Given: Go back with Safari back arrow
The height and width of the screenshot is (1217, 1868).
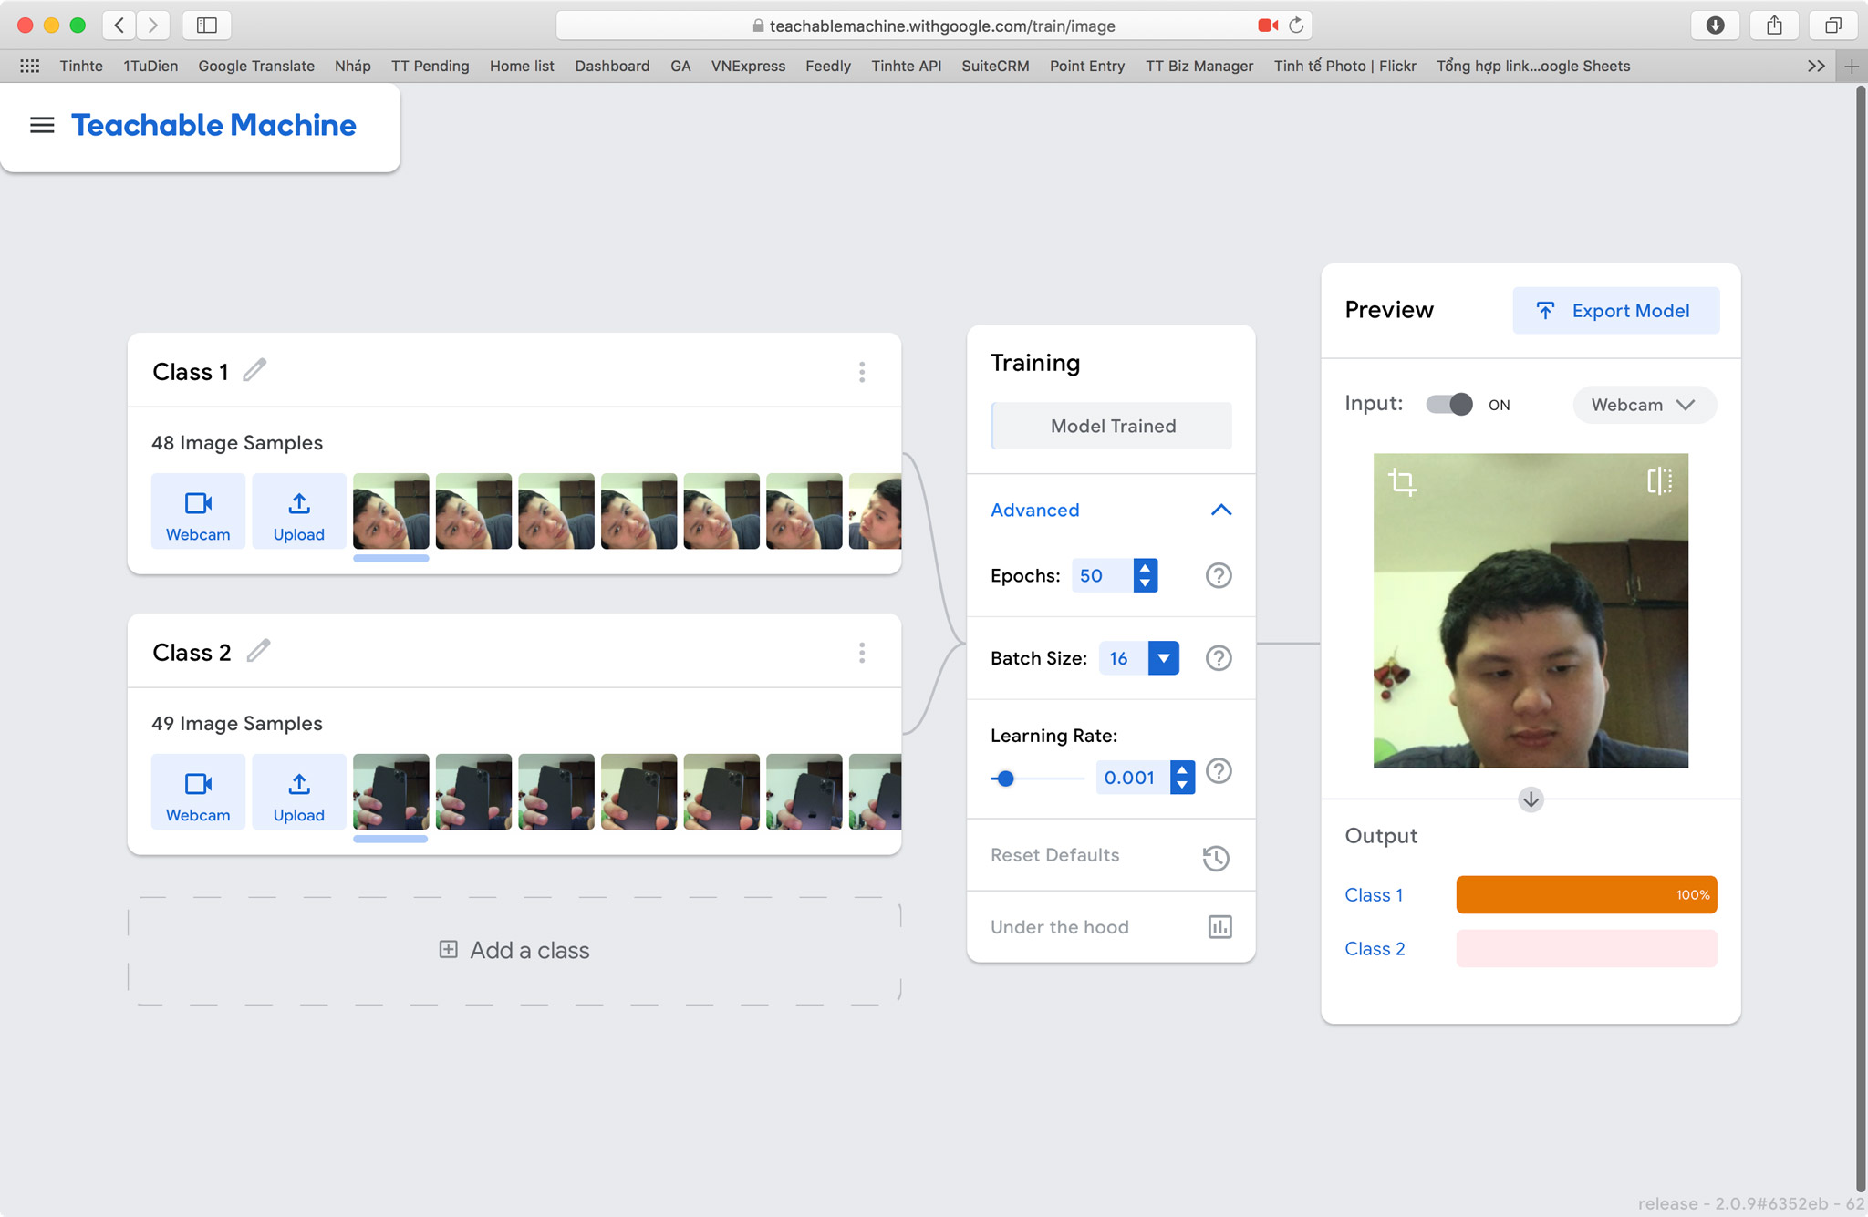Looking at the screenshot, I should point(119,26).
